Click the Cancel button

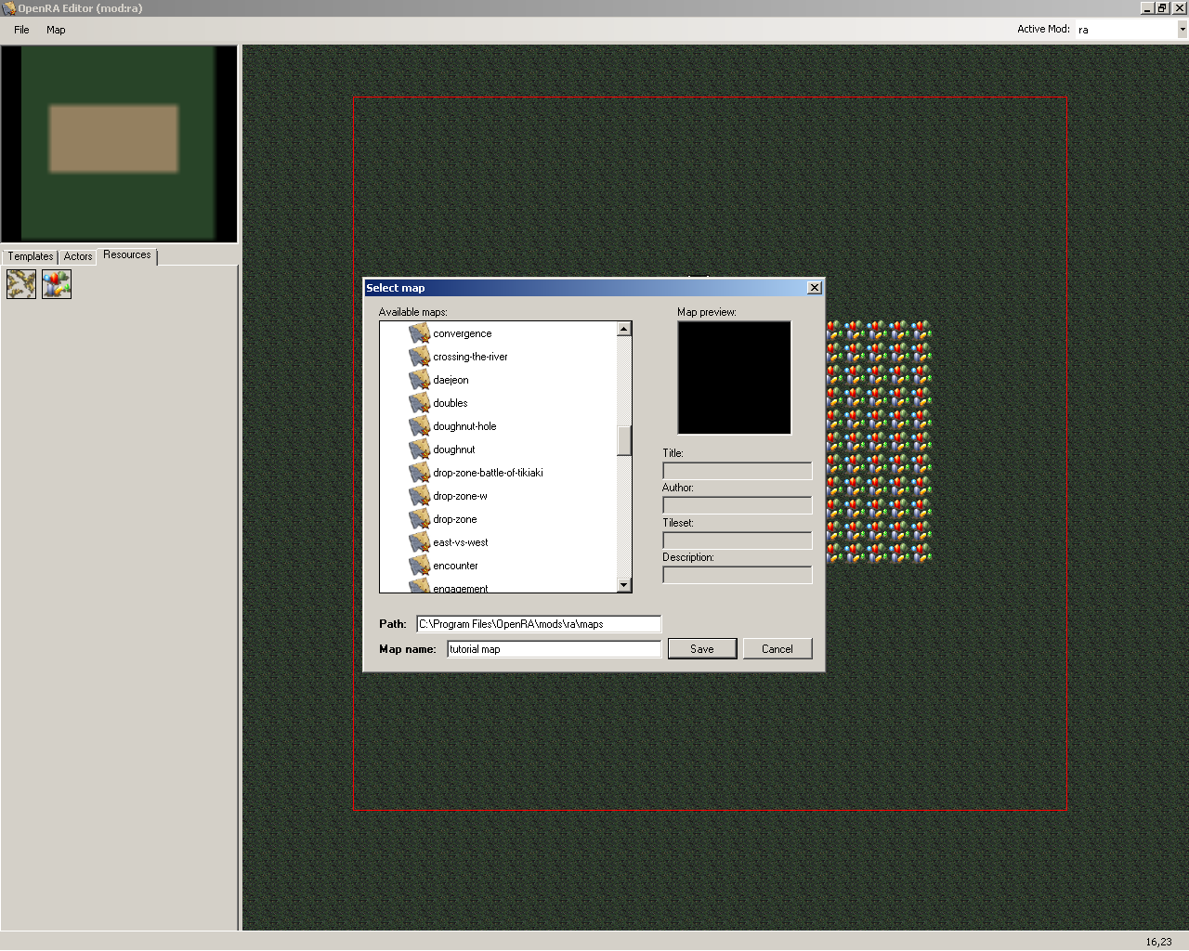click(x=777, y=649)
